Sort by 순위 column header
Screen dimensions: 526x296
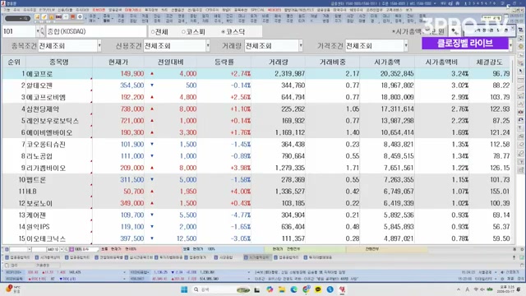coord(14,62)
